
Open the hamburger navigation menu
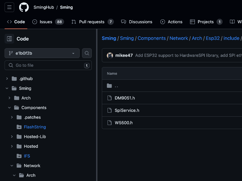click(x=9, y=7)
